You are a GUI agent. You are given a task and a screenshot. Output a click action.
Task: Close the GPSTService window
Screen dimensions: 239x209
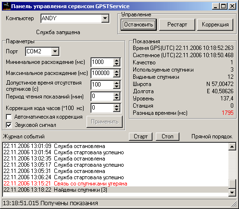232,6
